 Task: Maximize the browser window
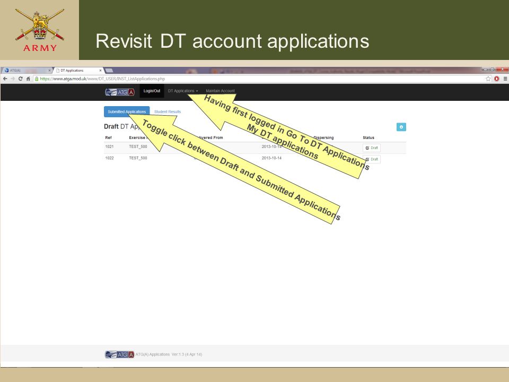pyautogui.click(x=492, y=69)
